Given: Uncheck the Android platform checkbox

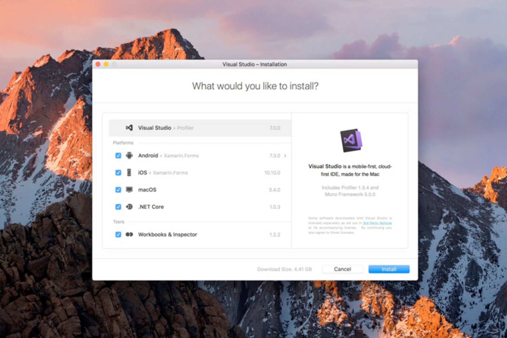Looking at the screenshot, I should coord(118,156).
